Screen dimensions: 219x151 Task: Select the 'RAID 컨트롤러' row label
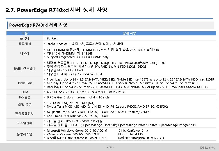pos(25,69)
